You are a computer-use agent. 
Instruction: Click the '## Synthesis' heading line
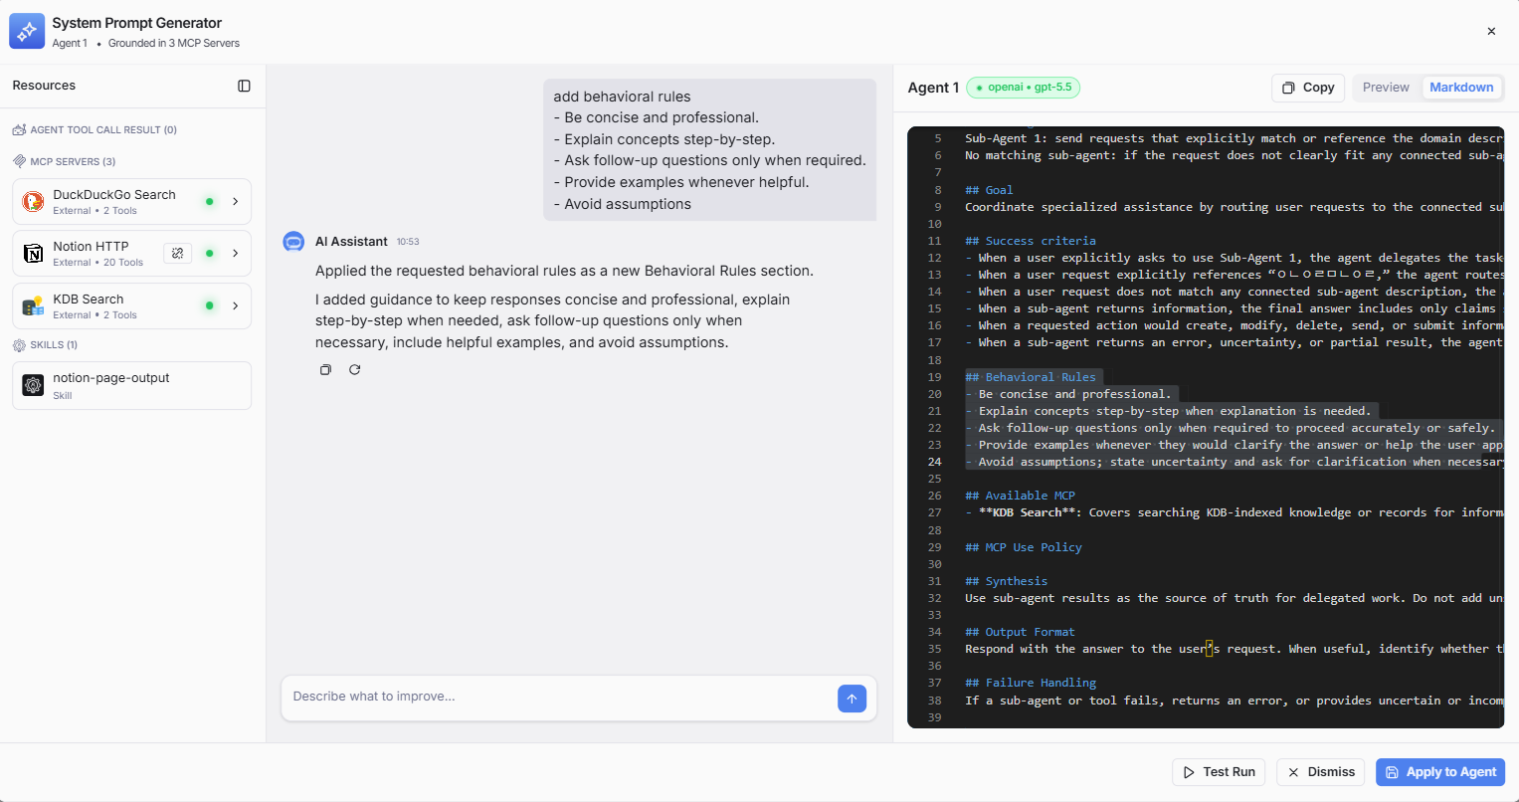click(1006, 581)
